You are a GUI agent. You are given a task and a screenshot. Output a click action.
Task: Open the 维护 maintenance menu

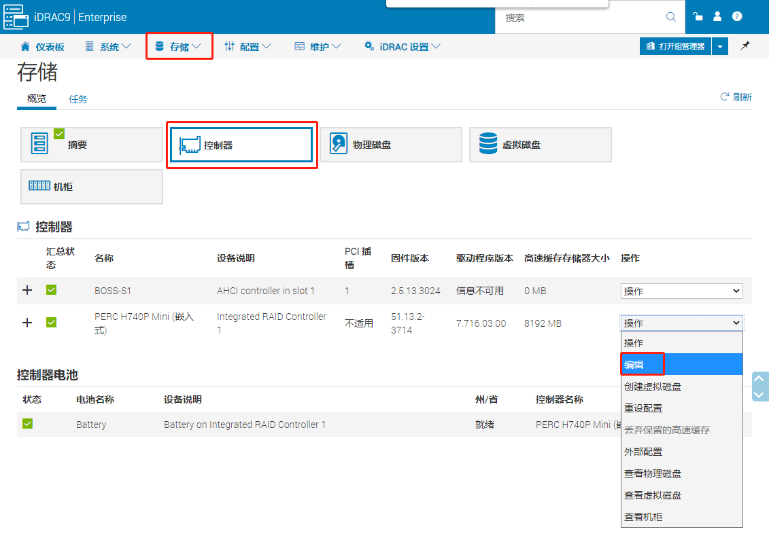tap(317, 46)
